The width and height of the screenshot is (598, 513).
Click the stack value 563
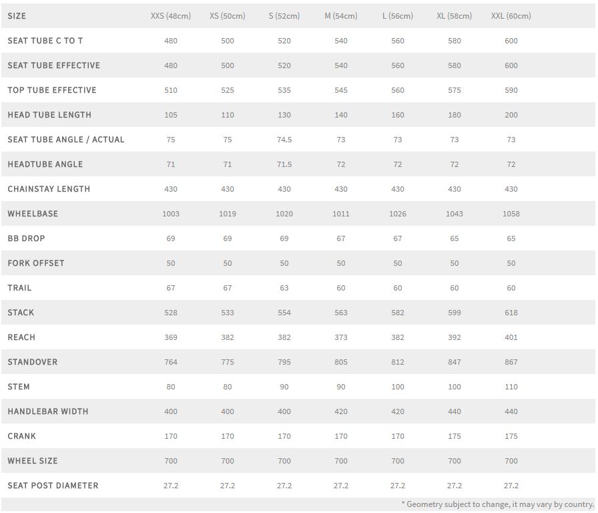(341, 313)
